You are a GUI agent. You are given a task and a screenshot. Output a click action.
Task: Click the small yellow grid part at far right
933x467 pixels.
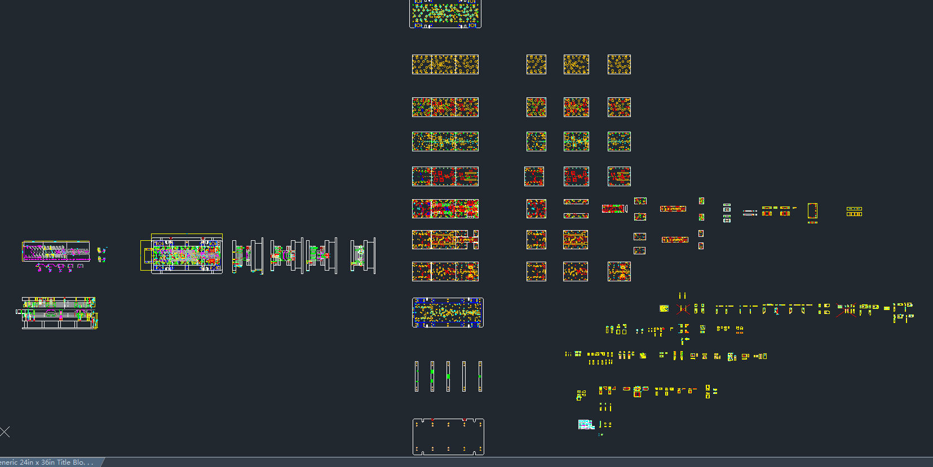point(854,212)
